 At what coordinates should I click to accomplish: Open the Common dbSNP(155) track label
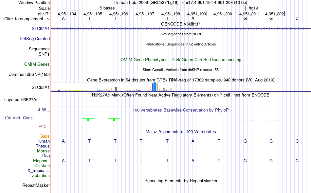[29, 74]
